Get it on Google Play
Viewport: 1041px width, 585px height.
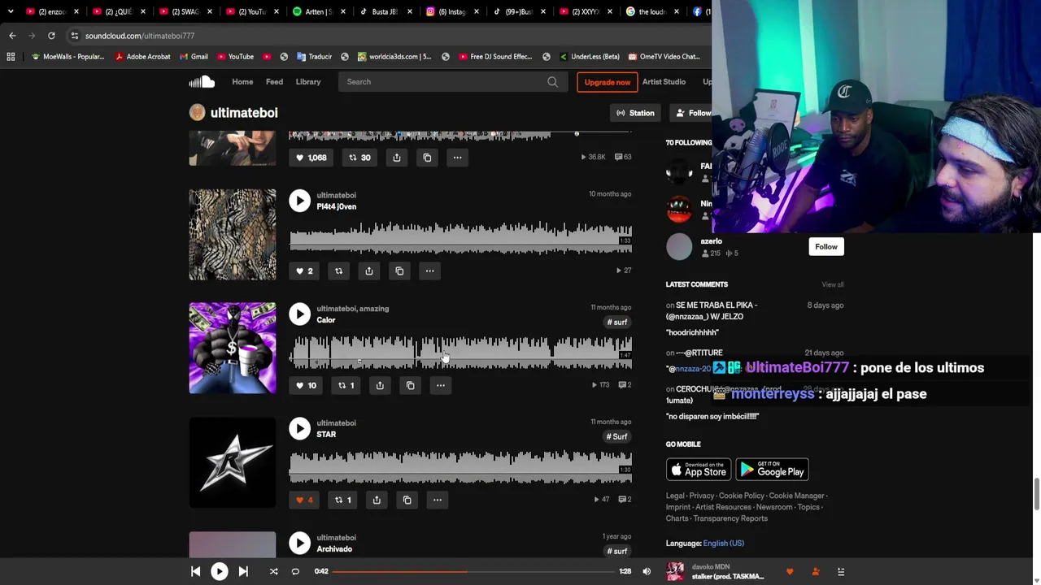pos(773,470)
